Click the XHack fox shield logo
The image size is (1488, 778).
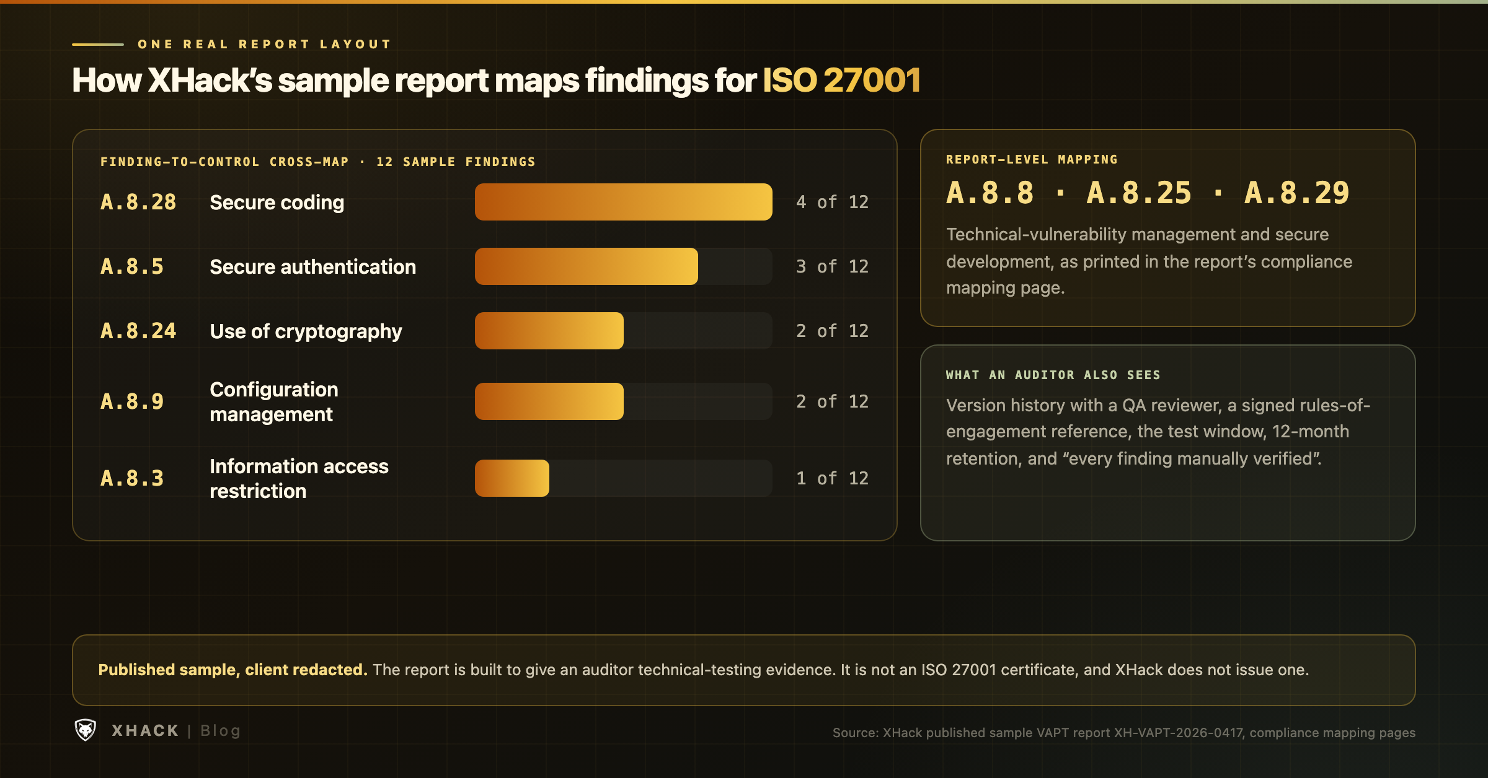pos(86,730)
